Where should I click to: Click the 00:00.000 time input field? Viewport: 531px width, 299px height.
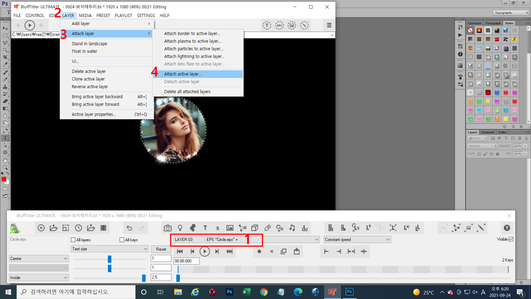click(186, 261)
